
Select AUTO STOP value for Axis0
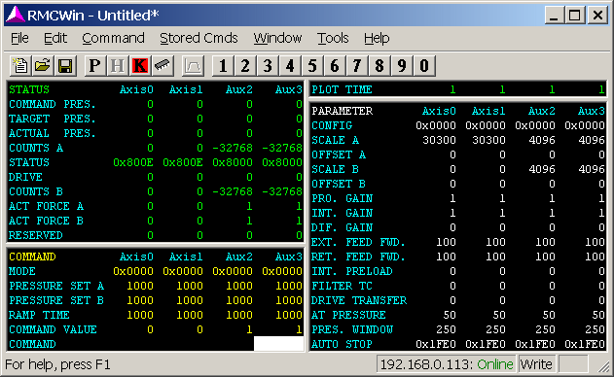(435, 344)
